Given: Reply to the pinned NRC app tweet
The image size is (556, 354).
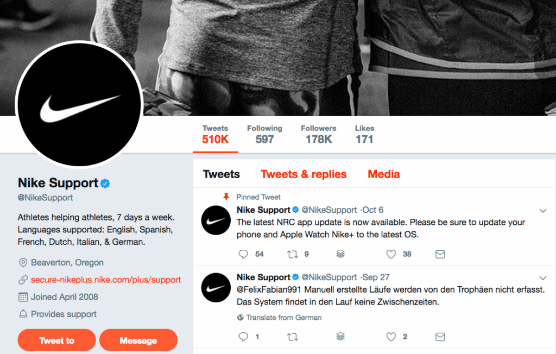Looking at the screenshot, I should pyautogui.click(x=243, y=254).
